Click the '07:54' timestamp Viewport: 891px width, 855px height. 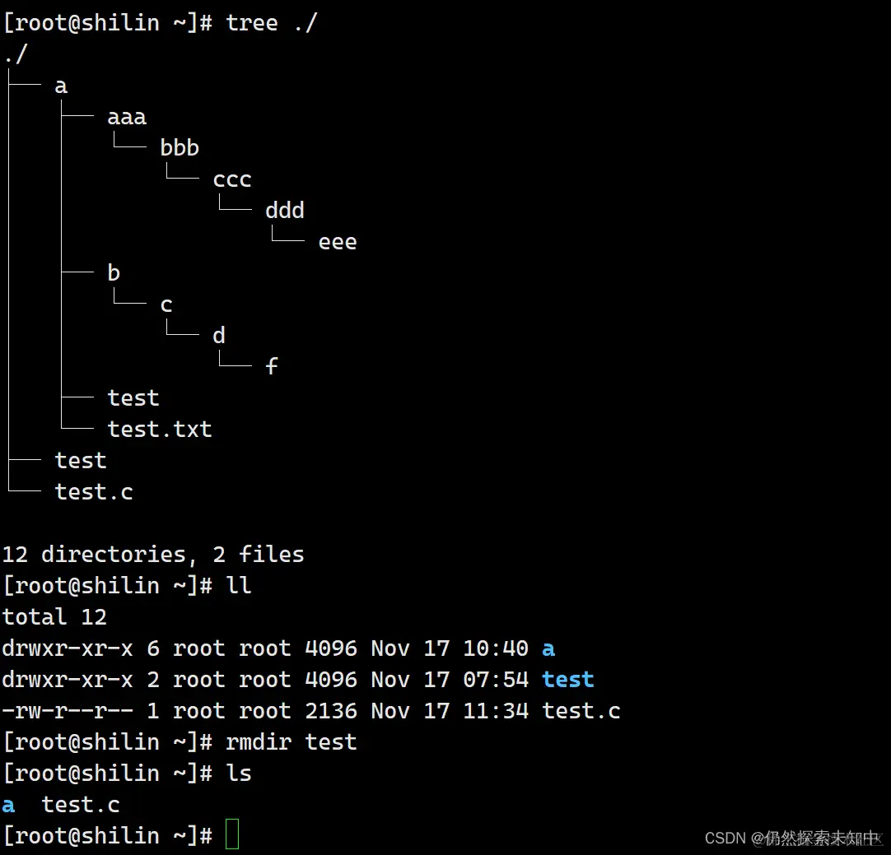[496, 680]
